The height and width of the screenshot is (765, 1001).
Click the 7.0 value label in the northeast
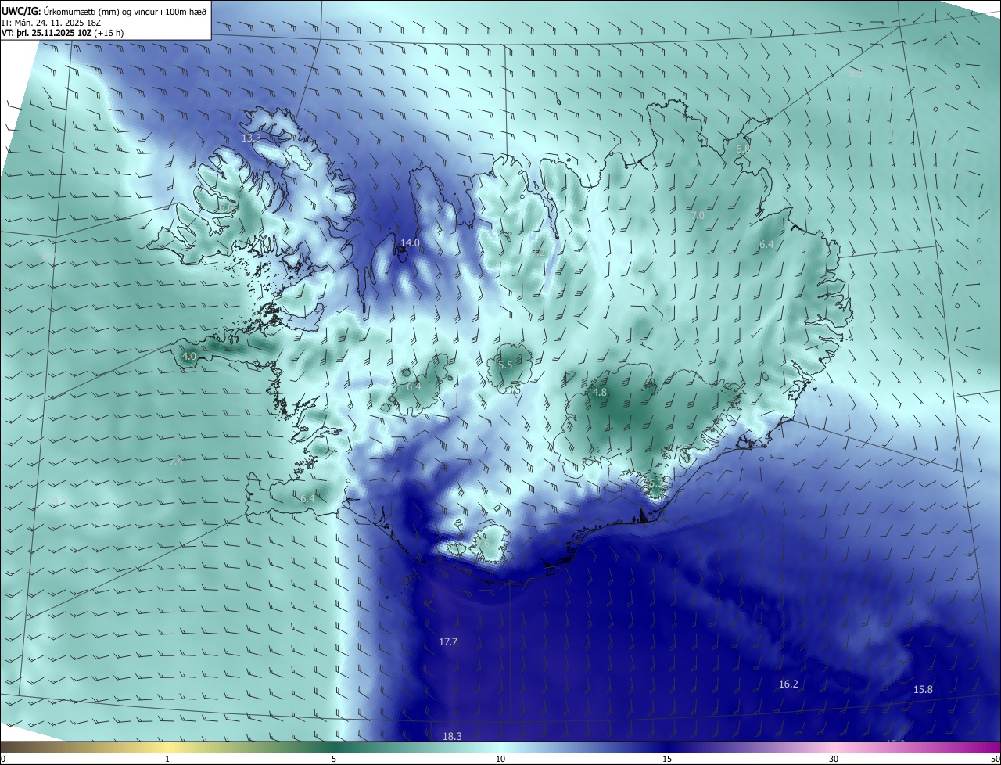(698, 215)
